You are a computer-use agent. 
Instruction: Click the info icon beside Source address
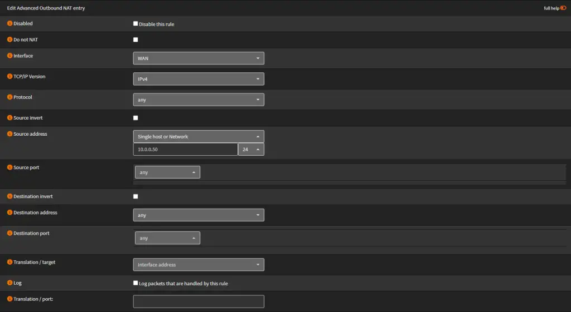[x=9, y=134]
